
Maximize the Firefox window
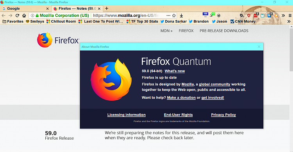tap(275, 2)
